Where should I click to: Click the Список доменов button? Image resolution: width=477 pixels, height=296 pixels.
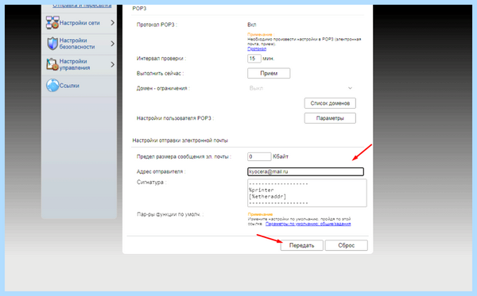tap(330, 103)
